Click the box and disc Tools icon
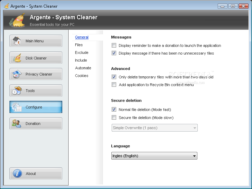This screenshot has width=252, height=189. pyautogui.click(x=17, y=91)
